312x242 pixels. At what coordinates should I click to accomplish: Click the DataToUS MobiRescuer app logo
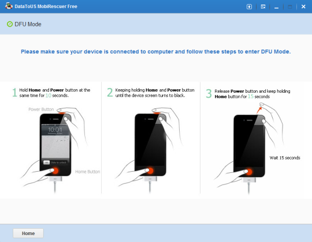tap(9, 6)
